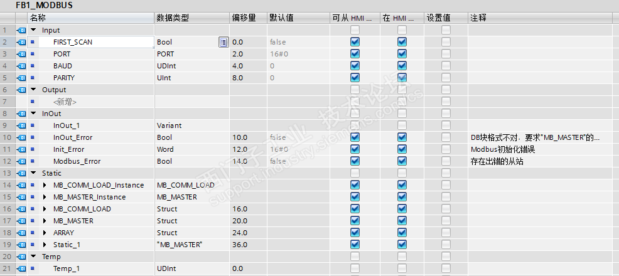Click the tag icon in the Input row

coord(21,30)
